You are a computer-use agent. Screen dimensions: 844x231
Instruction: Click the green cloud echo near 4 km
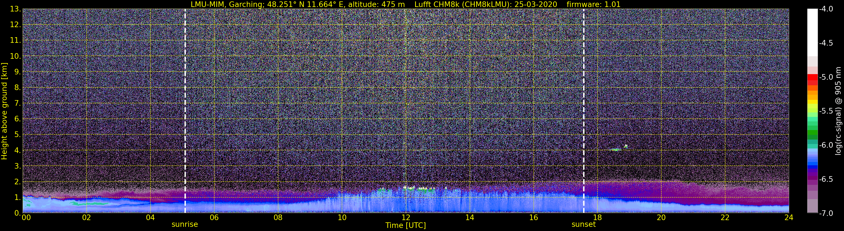coord(615,150)
